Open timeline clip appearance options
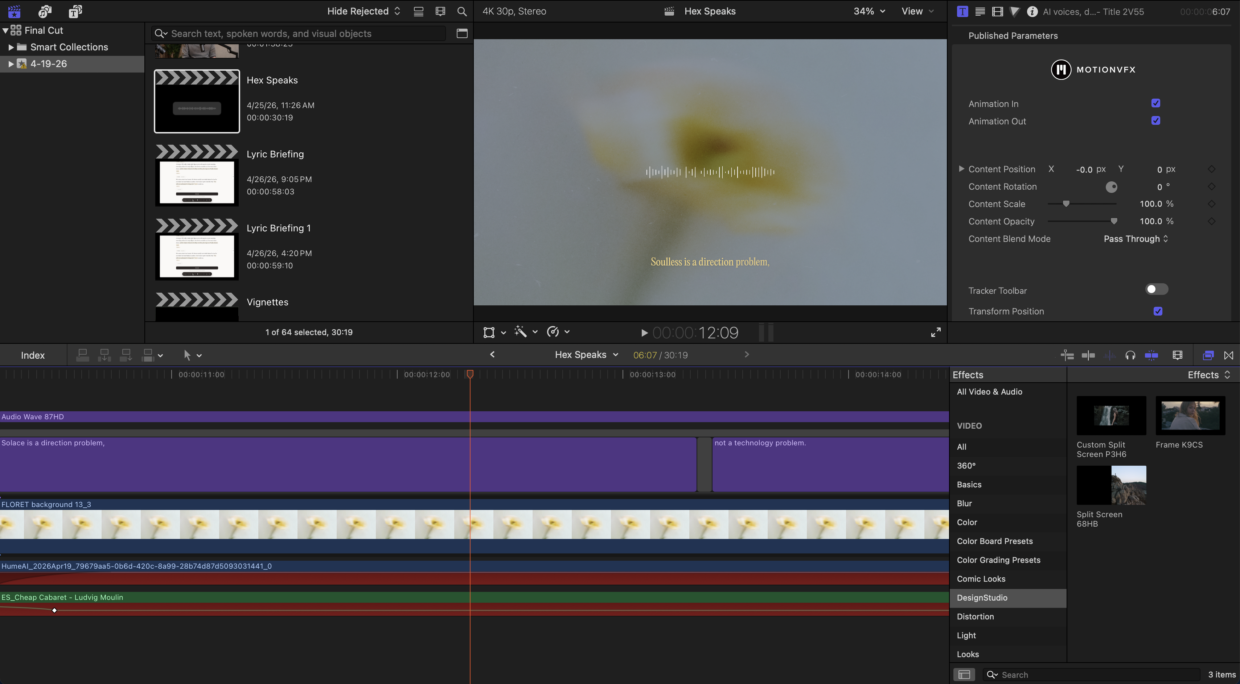The width and height of the screenshot is (1240, 684). tap(1178, 355)
